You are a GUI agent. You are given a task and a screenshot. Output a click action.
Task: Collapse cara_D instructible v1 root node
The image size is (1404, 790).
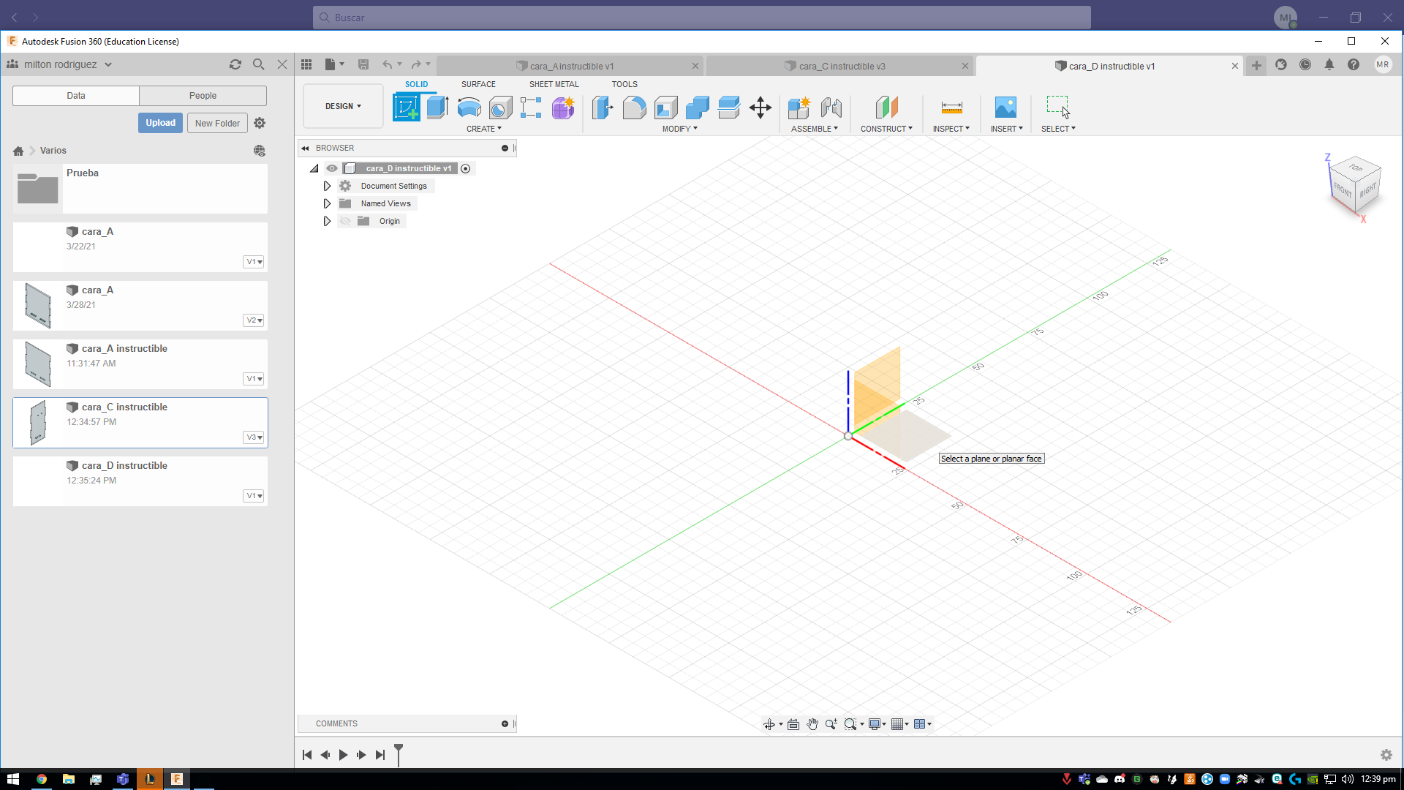pyautogui.click(x=314, y=168)
